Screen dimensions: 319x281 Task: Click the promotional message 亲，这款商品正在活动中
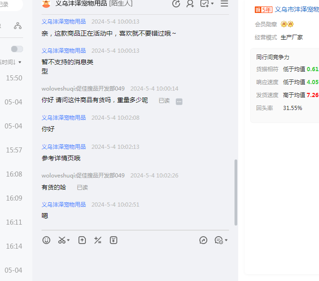click(x=109, y=33)
